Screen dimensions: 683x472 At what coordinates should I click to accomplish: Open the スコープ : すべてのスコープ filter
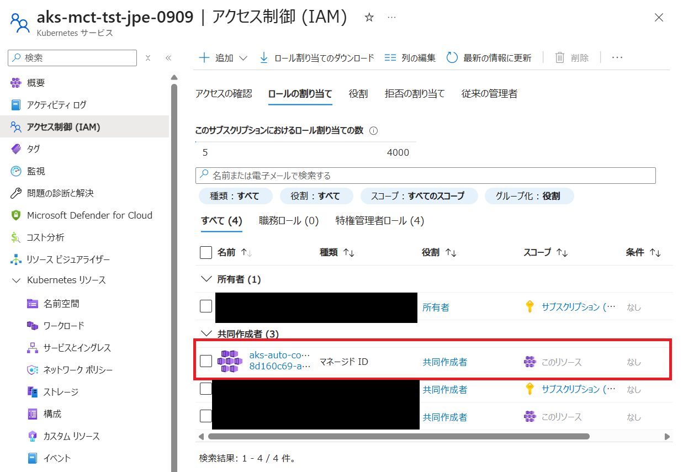point(419,196)
